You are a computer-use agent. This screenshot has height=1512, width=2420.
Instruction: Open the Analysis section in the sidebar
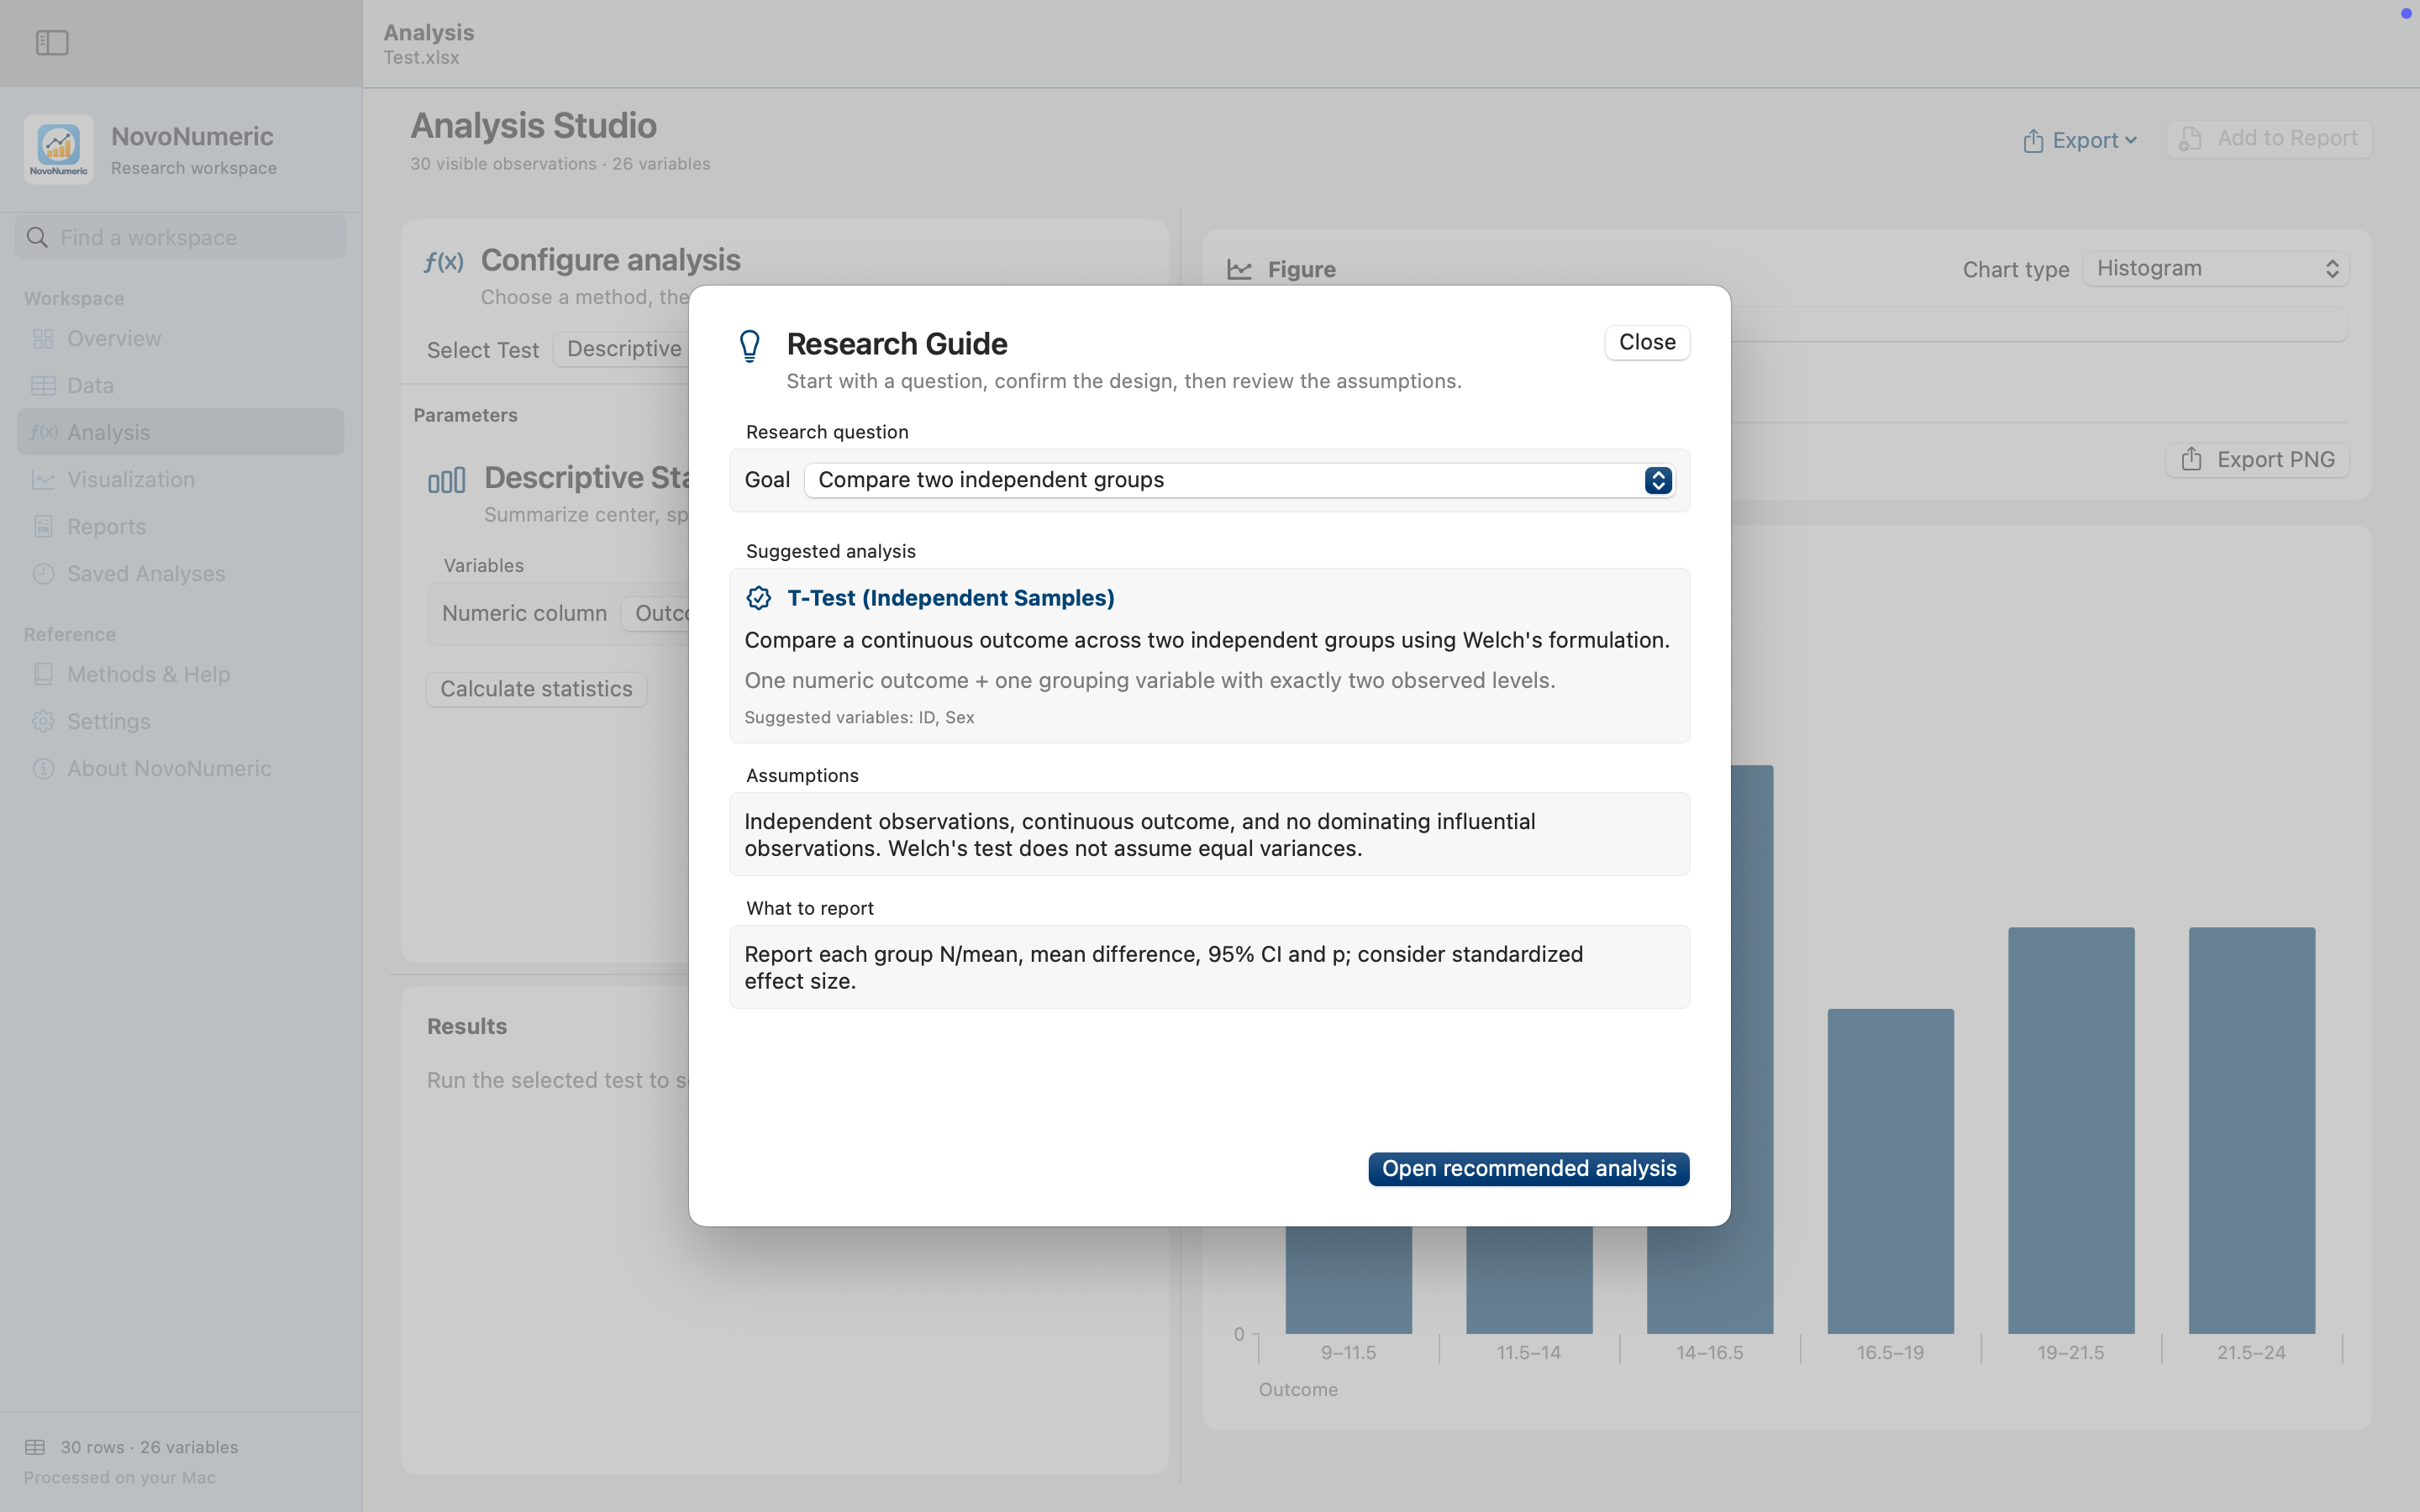[181, 432]
